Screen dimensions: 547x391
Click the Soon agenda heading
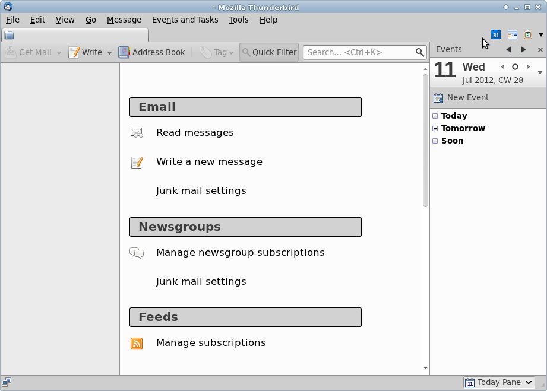(x=452, y=141)
